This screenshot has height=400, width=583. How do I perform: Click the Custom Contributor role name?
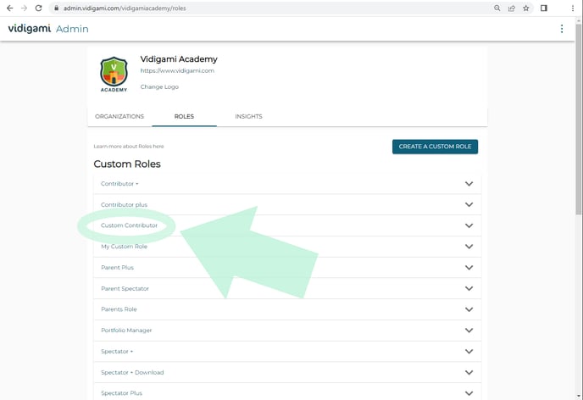tap(129, 225)
